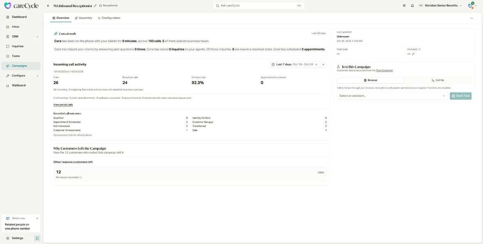Click the Last 30 days label
The image size is (483, 244).
(318, 33)
